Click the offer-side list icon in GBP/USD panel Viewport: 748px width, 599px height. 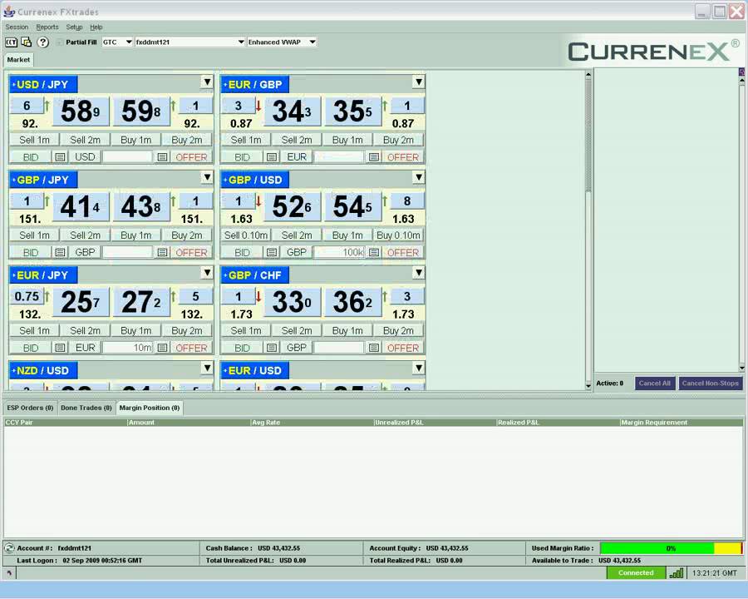pos(374,252)
